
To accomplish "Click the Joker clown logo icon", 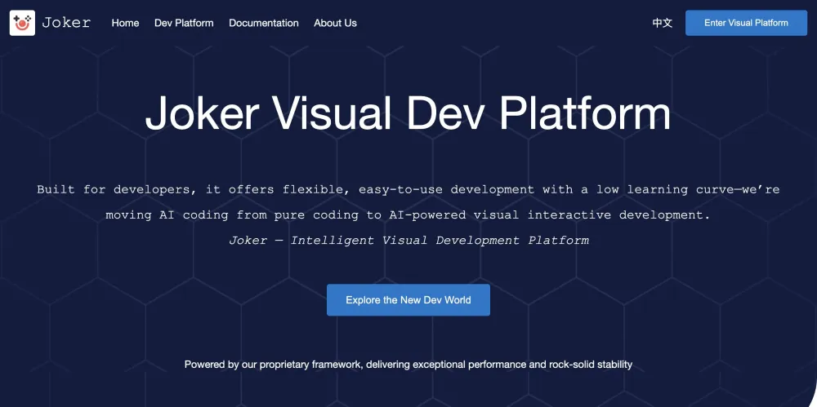I will (22, 23).
